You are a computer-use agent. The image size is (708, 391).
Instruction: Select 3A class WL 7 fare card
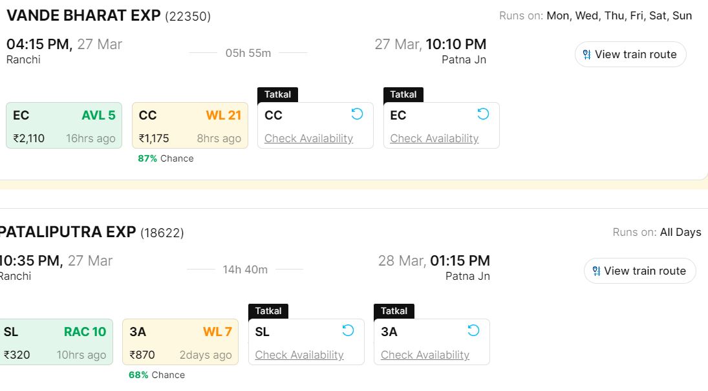(180, 342)
